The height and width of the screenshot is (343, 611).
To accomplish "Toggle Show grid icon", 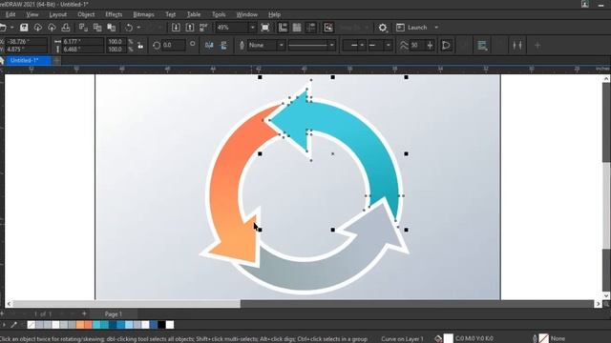I will [x=297, y=28].
